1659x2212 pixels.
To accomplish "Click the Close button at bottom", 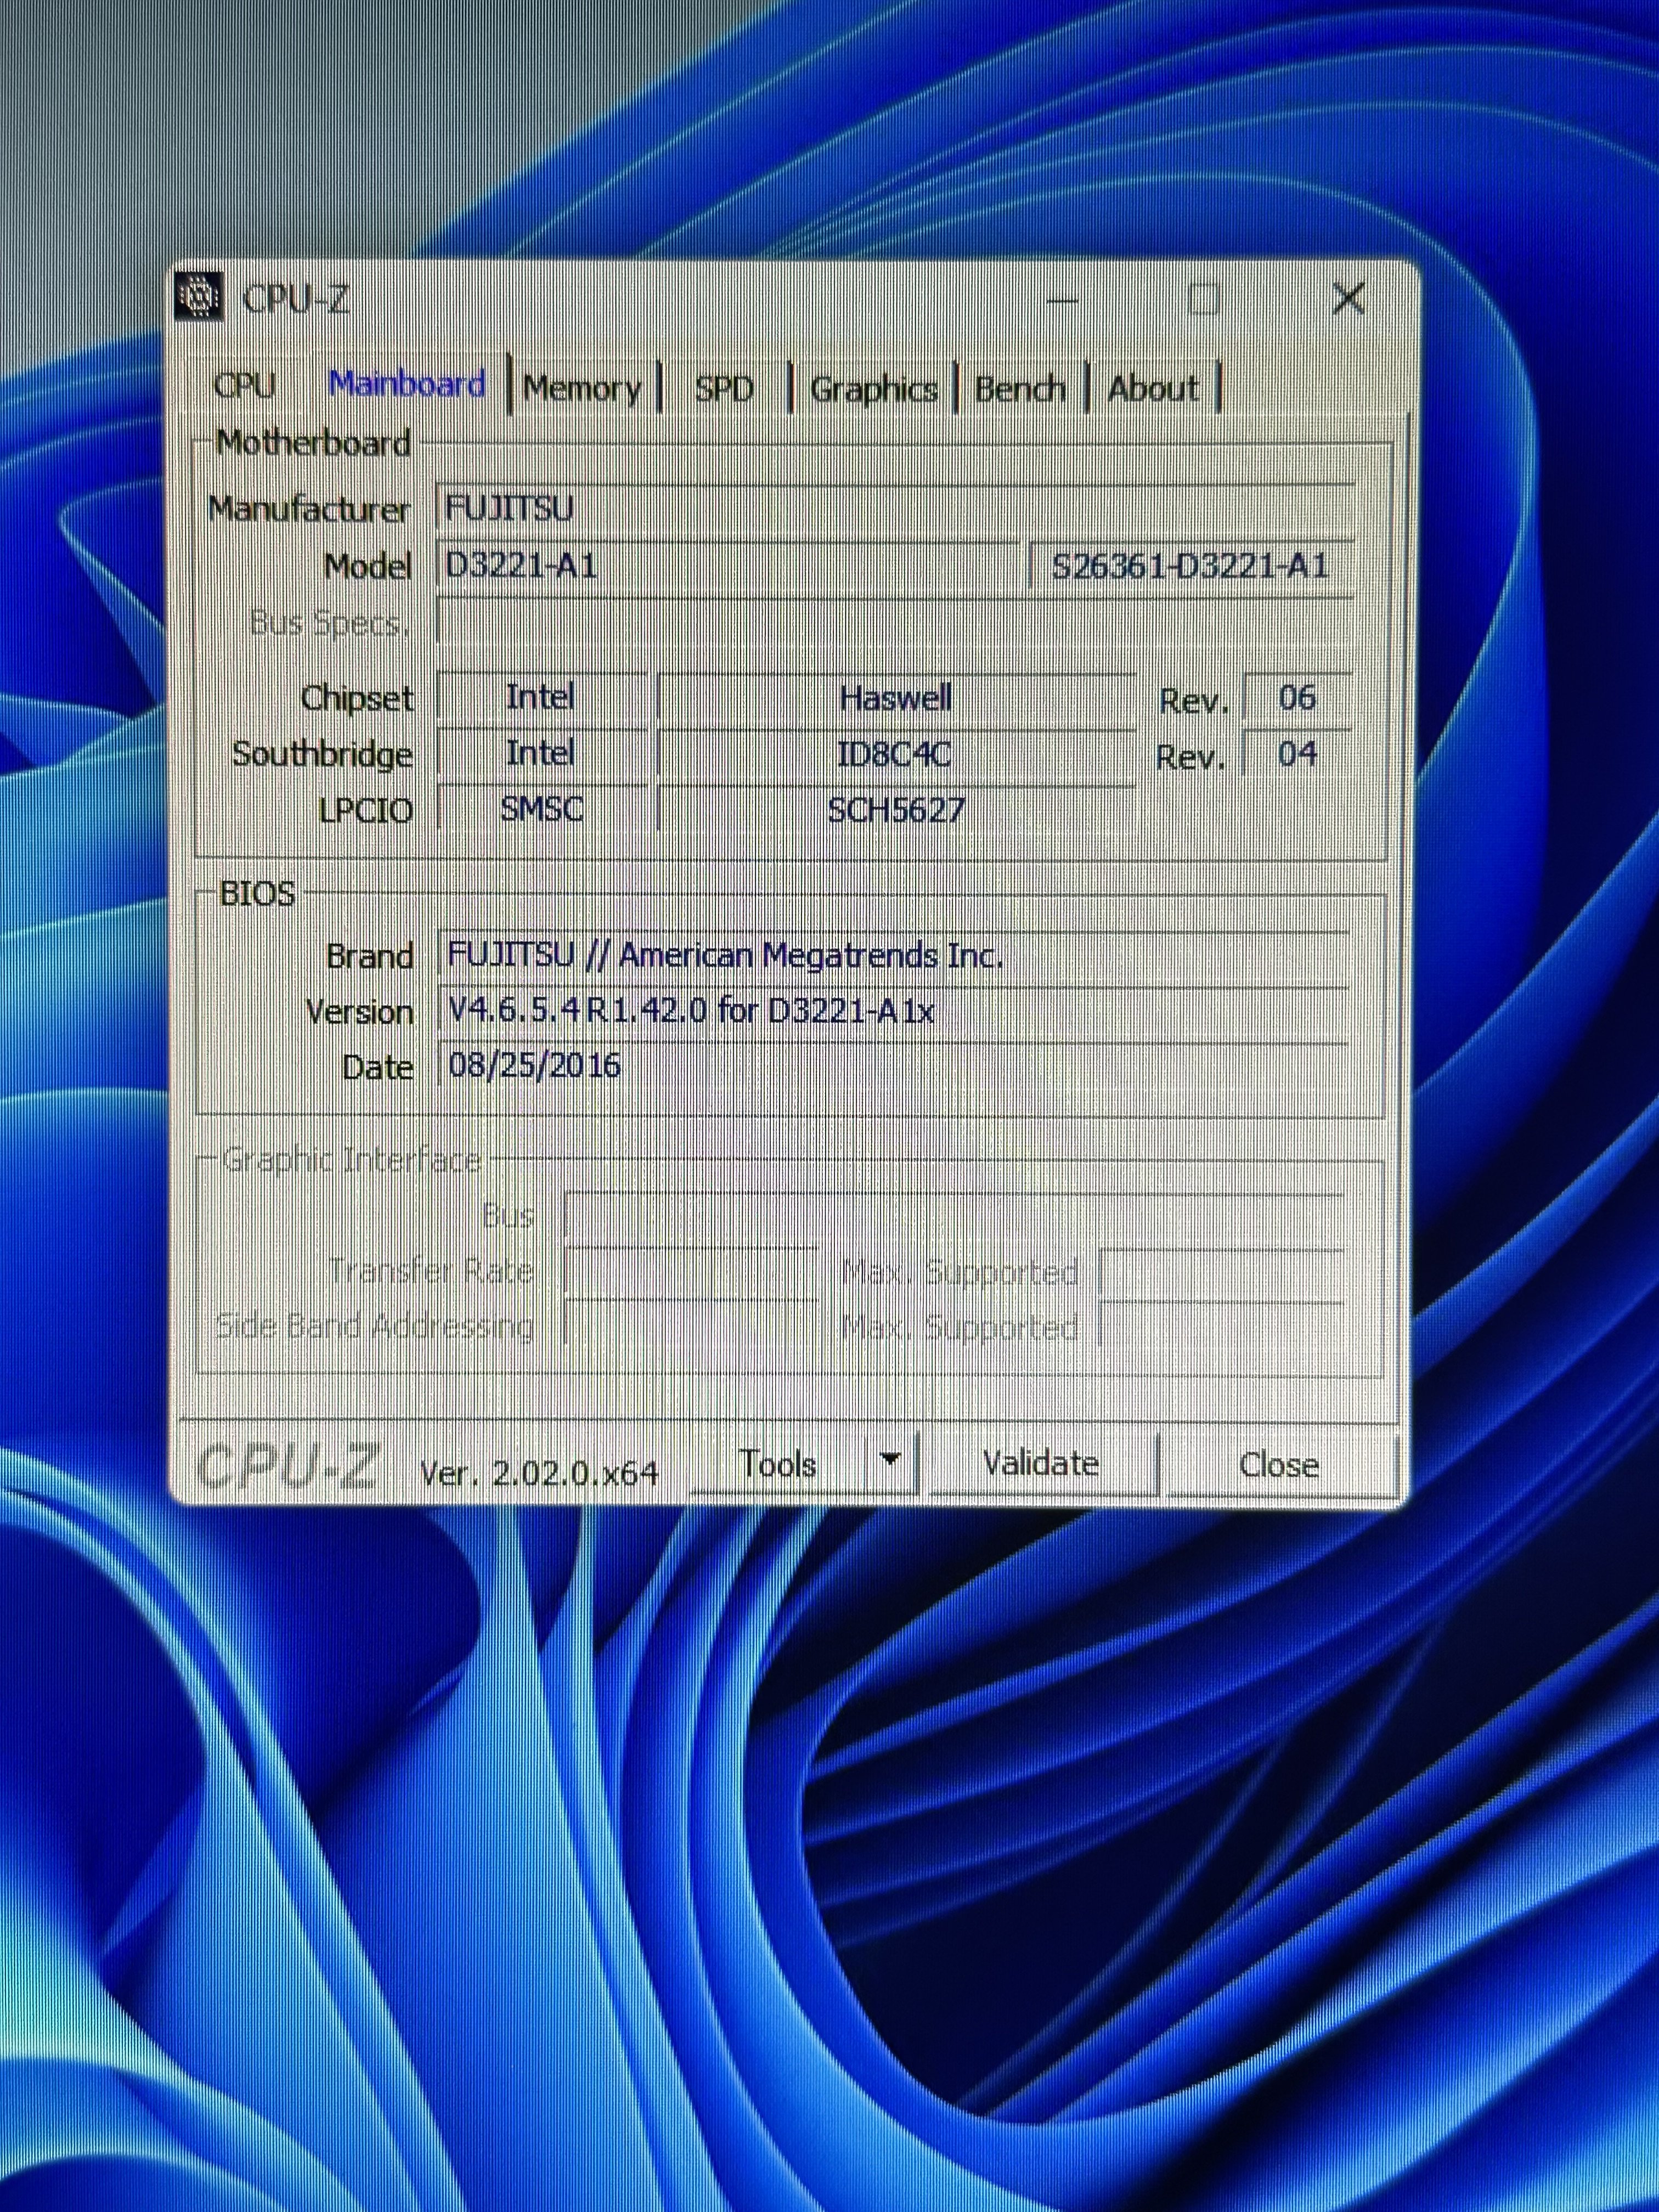I will 1278,1466.
